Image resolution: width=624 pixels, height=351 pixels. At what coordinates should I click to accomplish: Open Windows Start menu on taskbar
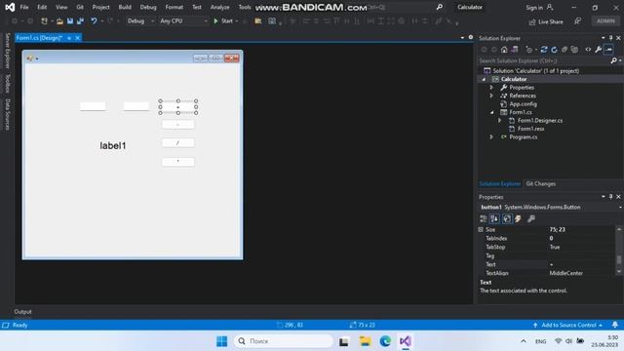pyautogui.click(x=221, y=341)
